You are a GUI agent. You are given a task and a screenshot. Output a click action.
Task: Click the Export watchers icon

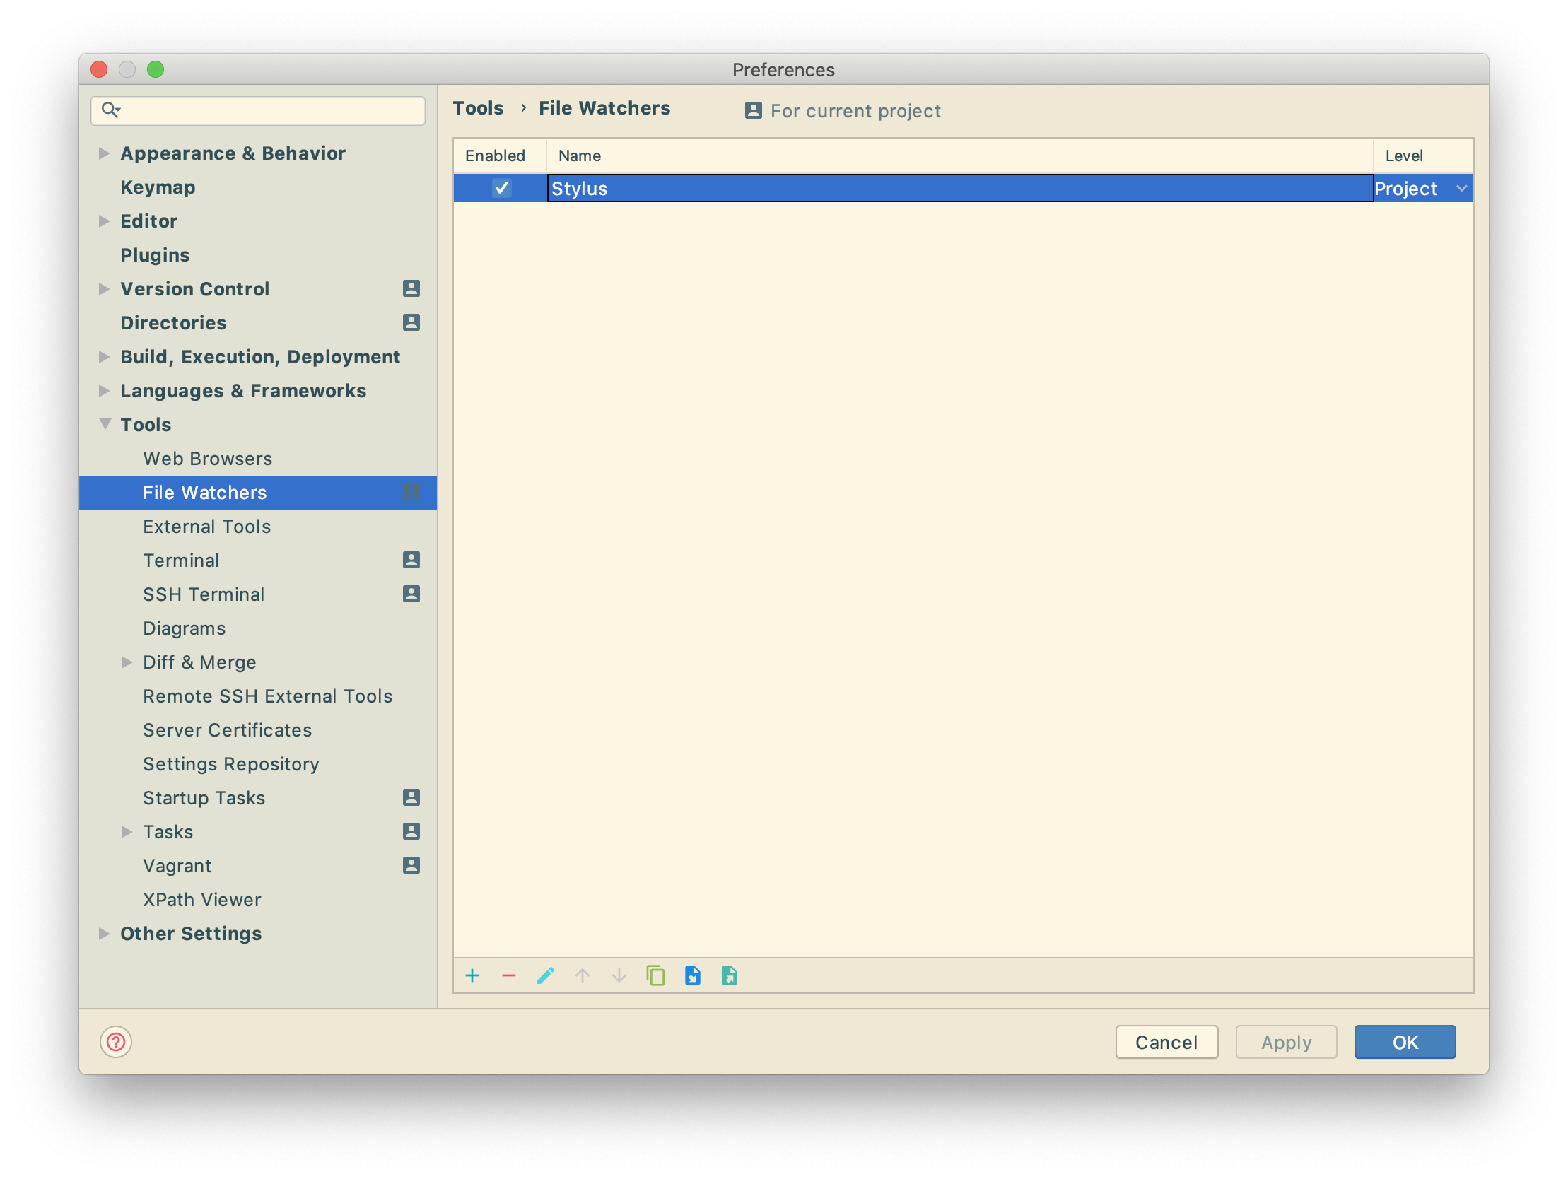click(x=730, y=975)
